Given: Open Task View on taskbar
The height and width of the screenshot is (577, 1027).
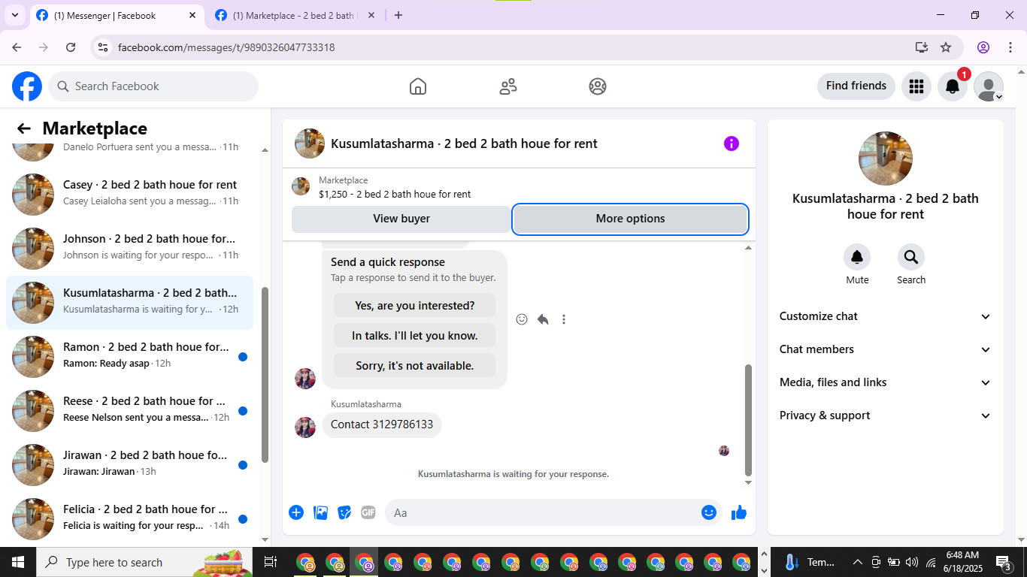Looking at the screenshot, I should coord(271,562).
